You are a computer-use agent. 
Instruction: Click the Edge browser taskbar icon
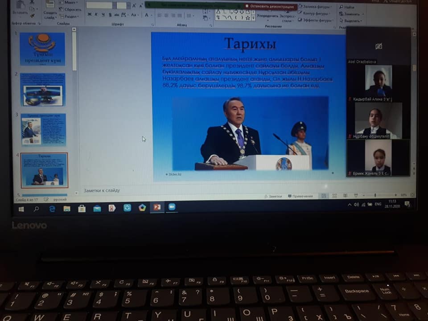[52, 208]
